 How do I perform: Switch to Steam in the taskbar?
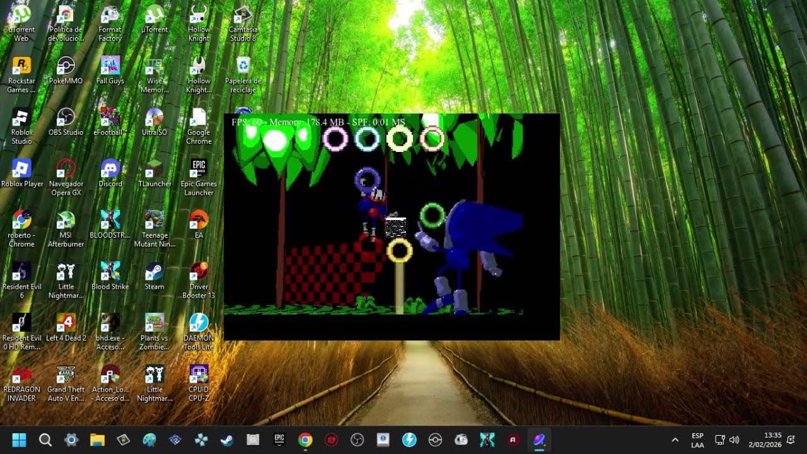pos(227,439)
